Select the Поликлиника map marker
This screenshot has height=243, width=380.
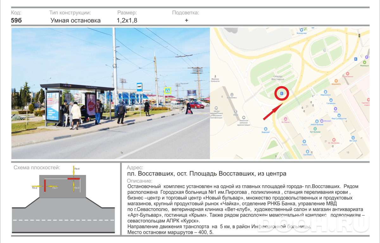(348, 74)
